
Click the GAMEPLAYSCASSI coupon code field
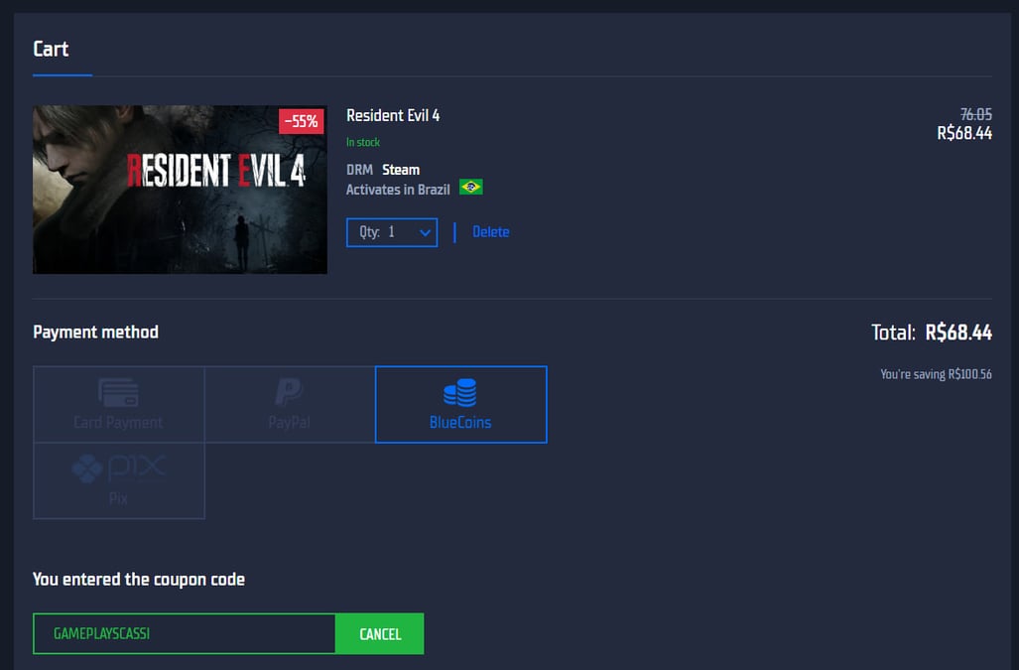tap(185, 633)
